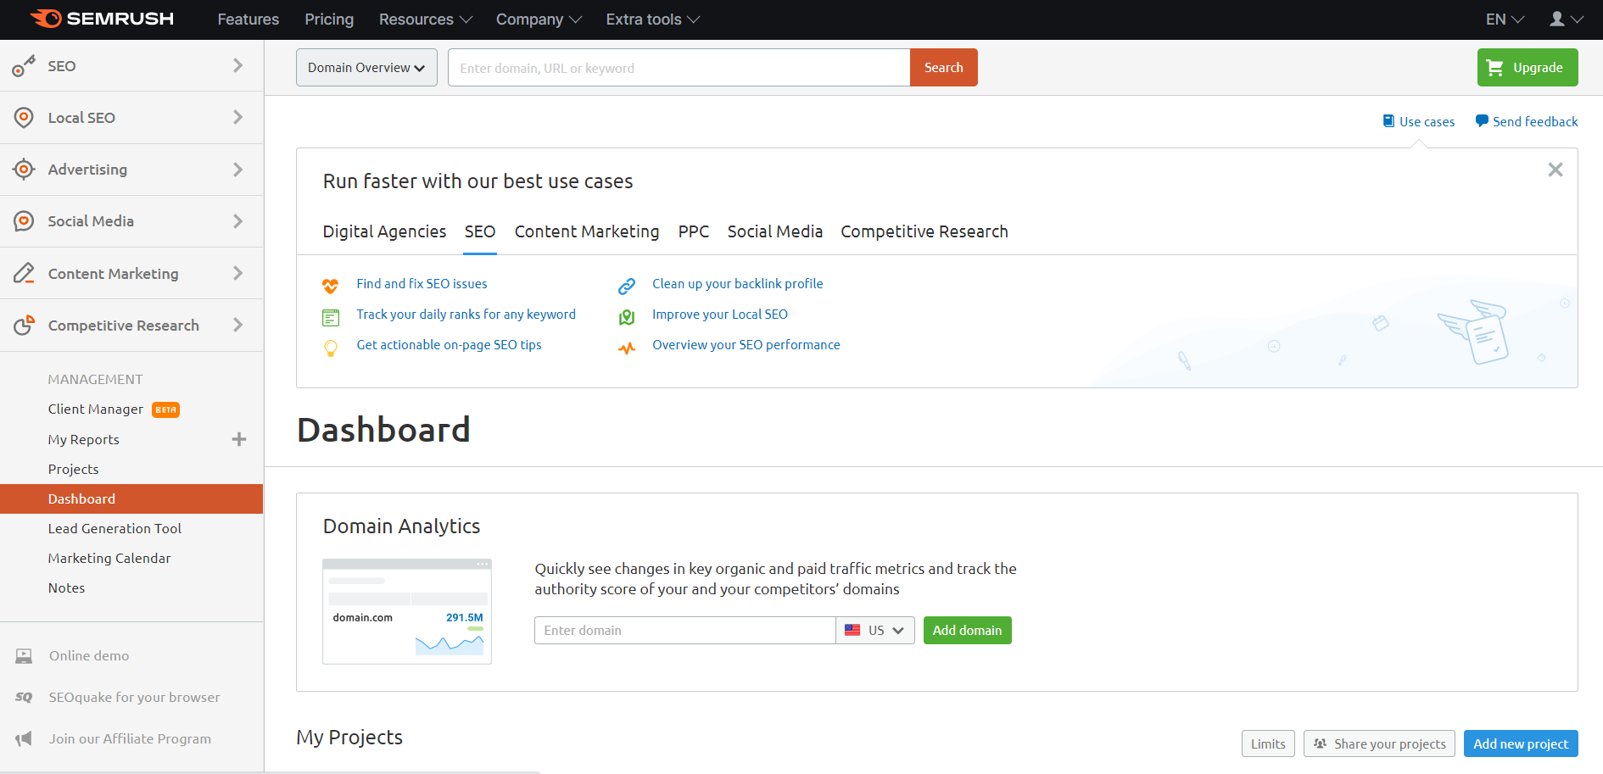Click the Competitive Research pie chart icon
1603x774 pixels.
coord(24,325)
